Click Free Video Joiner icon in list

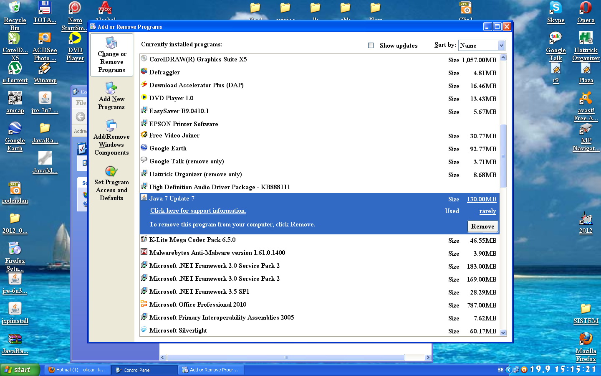[x=144, y=135]
